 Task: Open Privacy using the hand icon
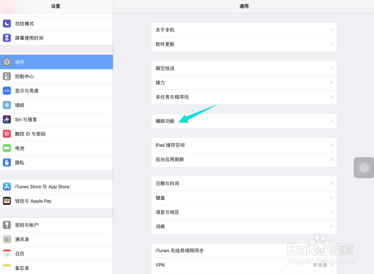tap(7, 162)
